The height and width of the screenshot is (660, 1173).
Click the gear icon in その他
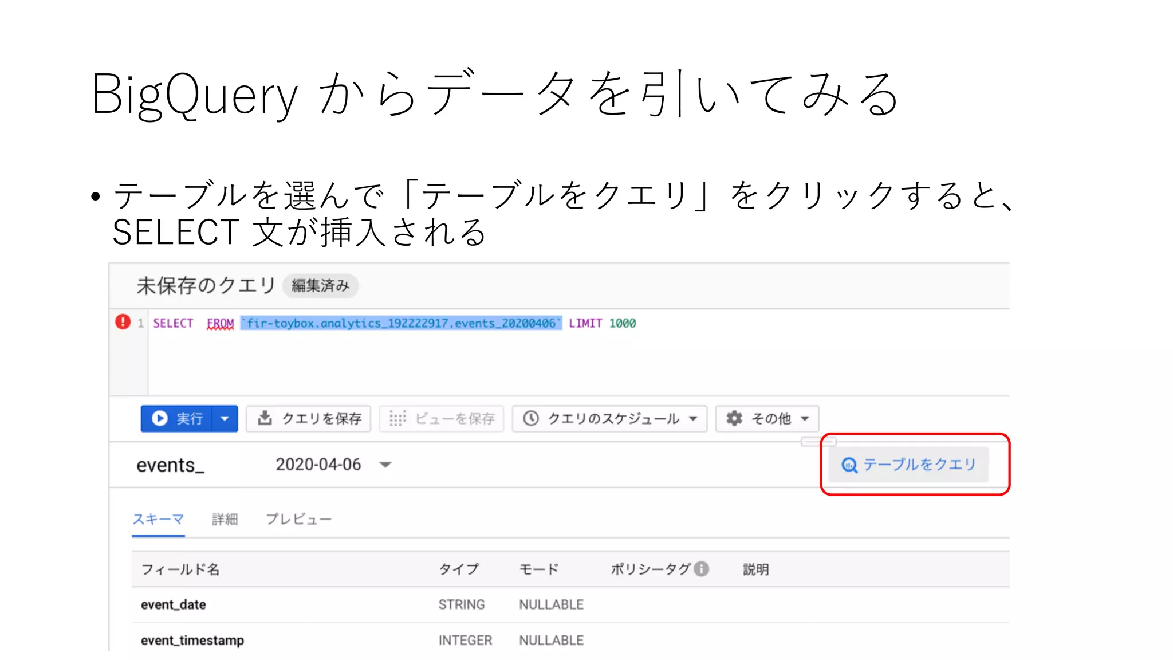(x=734, y=418)
